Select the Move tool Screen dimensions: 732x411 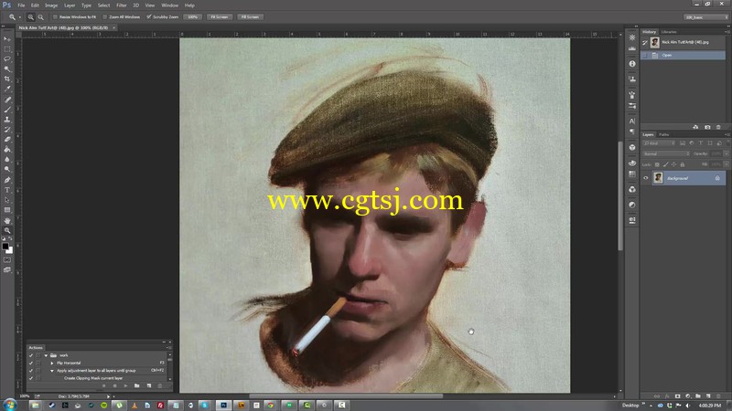coord(7,39)
